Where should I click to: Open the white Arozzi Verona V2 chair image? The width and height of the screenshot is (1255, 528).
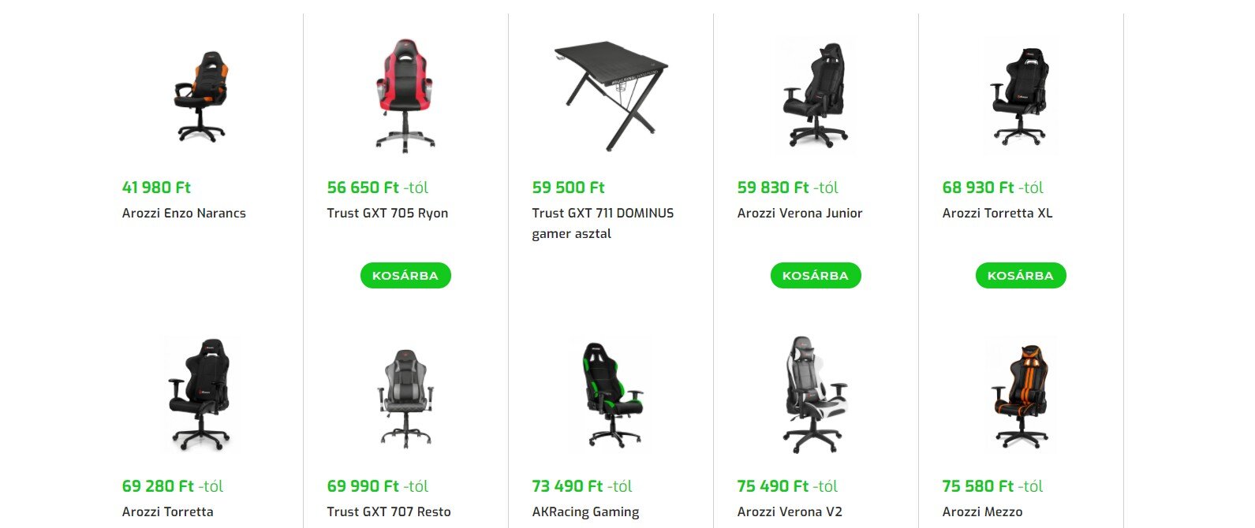coord(816,394)
